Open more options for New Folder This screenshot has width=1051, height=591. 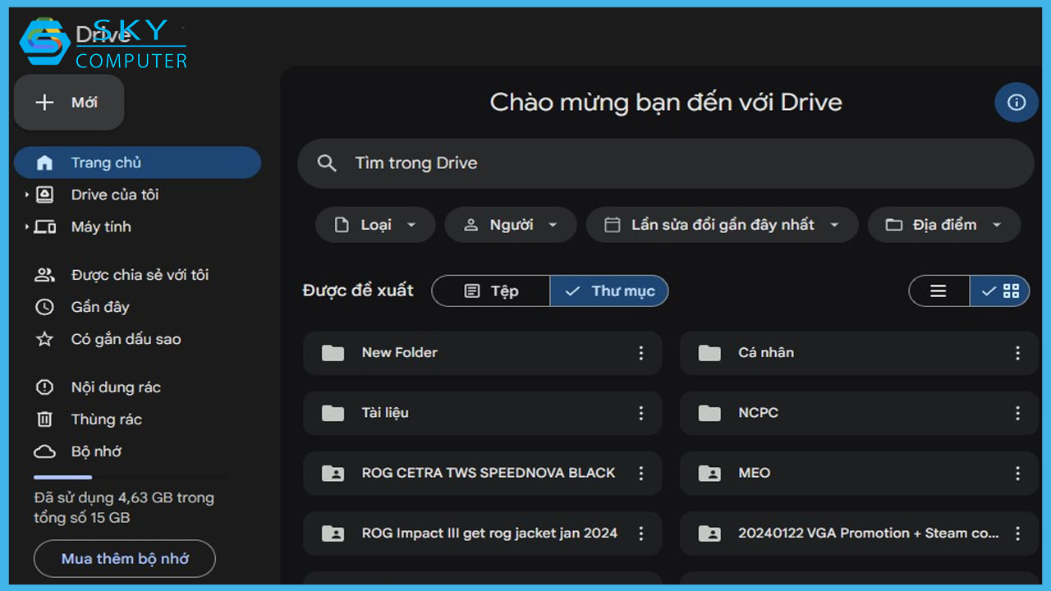[x=641, y=353]
